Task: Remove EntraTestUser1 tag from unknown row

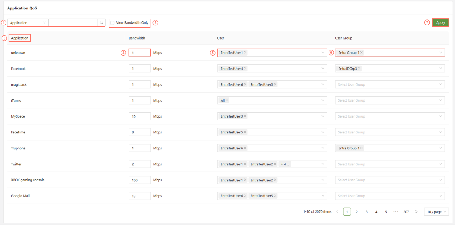Action: pos(245,53)
